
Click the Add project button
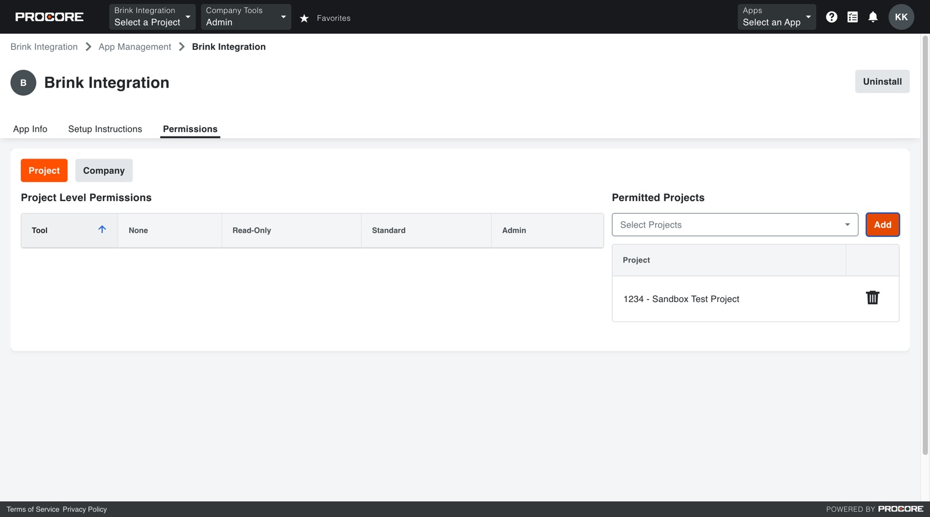click(882, 225)
